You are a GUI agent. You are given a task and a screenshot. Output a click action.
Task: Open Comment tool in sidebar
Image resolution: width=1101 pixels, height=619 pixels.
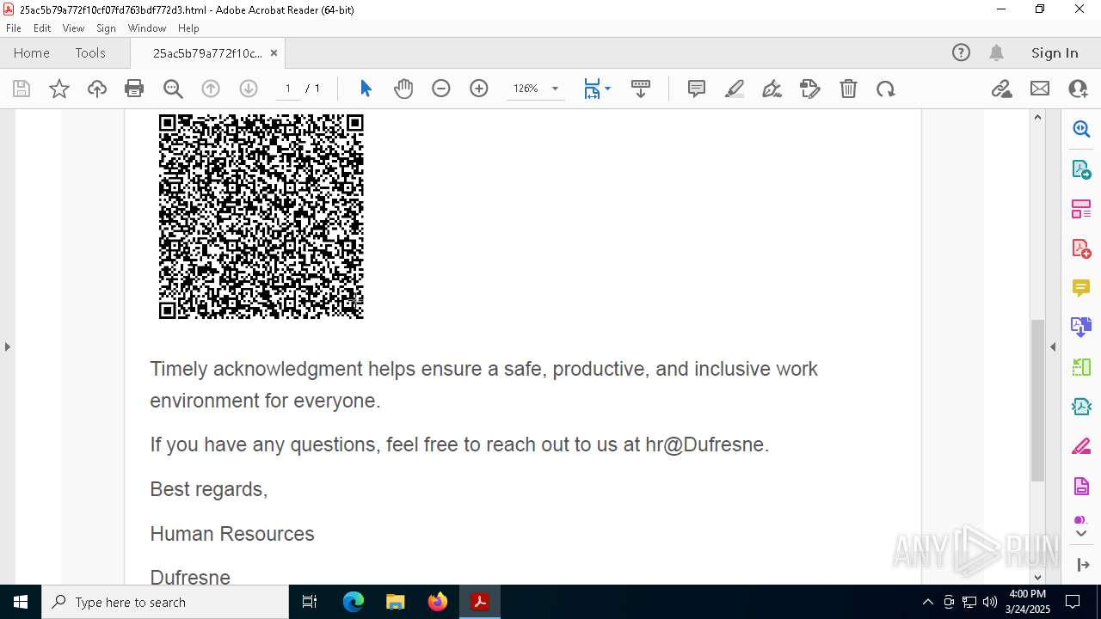[x=1081, y=287]
